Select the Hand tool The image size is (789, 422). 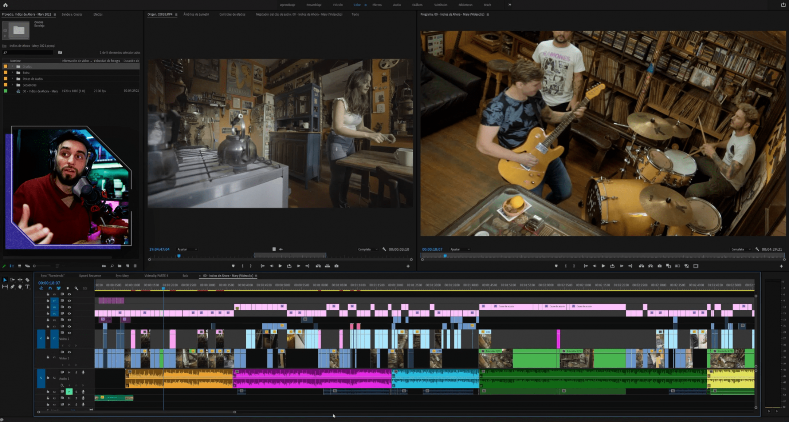20,287
